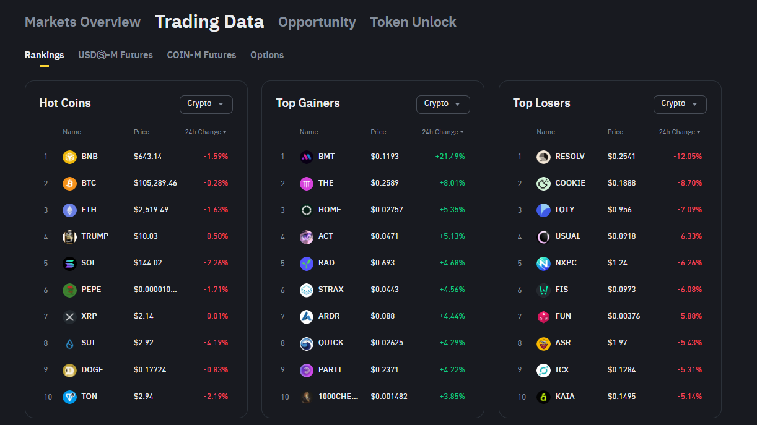
Task: Open the Top Losers Crypto dropdown
Action: 680,104
